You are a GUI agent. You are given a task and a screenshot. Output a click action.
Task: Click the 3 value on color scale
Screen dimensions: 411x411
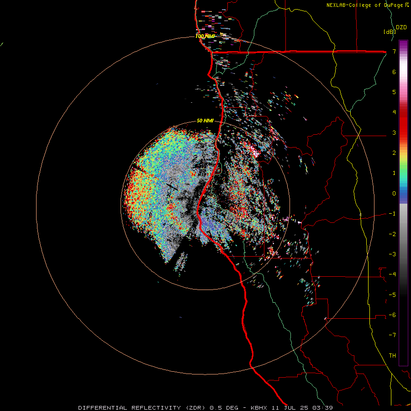(394, 132)
